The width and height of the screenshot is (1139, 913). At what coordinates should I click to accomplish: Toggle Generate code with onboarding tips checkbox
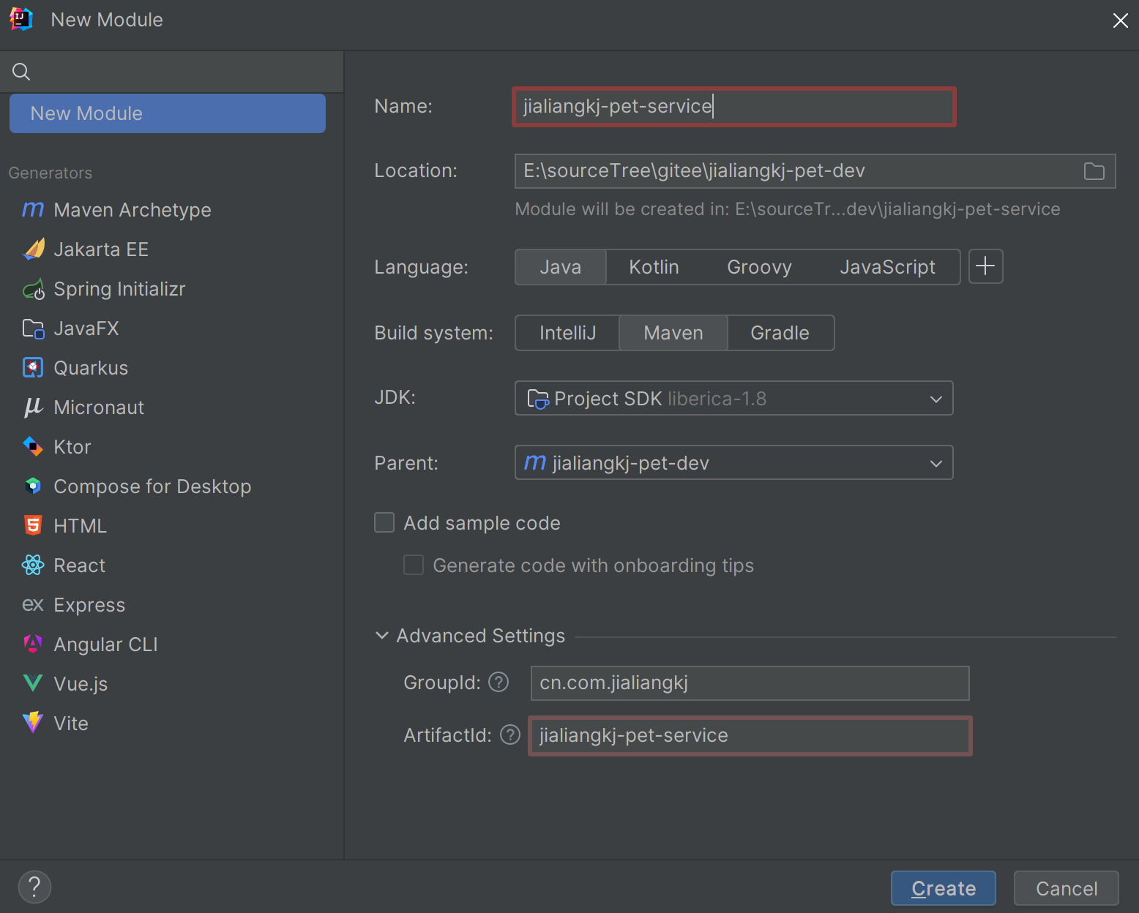click(414, 565)
